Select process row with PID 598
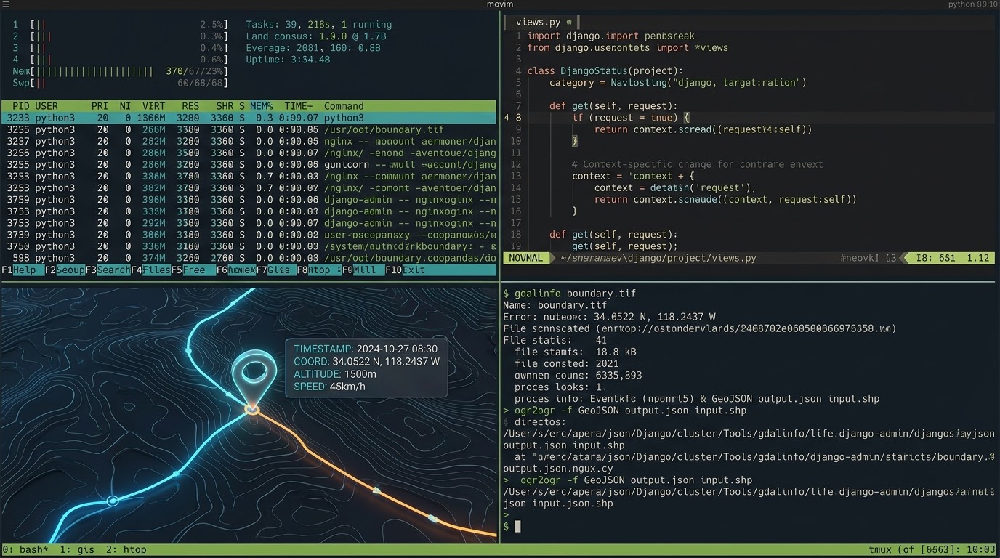Image resolution: width=1000 pixels, height=558 pixels. point(249,258)
